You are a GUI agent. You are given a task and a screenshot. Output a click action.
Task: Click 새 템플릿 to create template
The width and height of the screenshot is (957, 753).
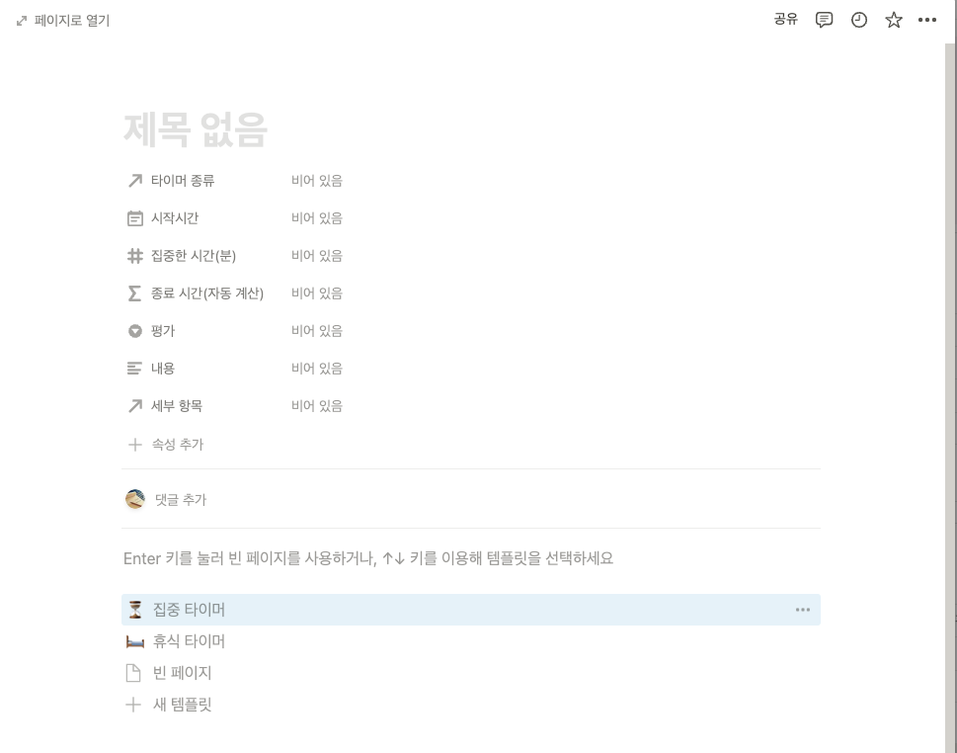tap(470, 705)
